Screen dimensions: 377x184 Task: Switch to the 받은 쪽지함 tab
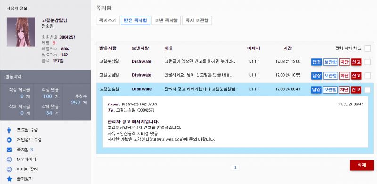(135, 21)
